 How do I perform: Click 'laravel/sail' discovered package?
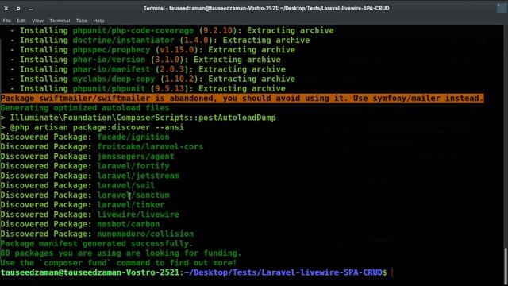point(126,185)
